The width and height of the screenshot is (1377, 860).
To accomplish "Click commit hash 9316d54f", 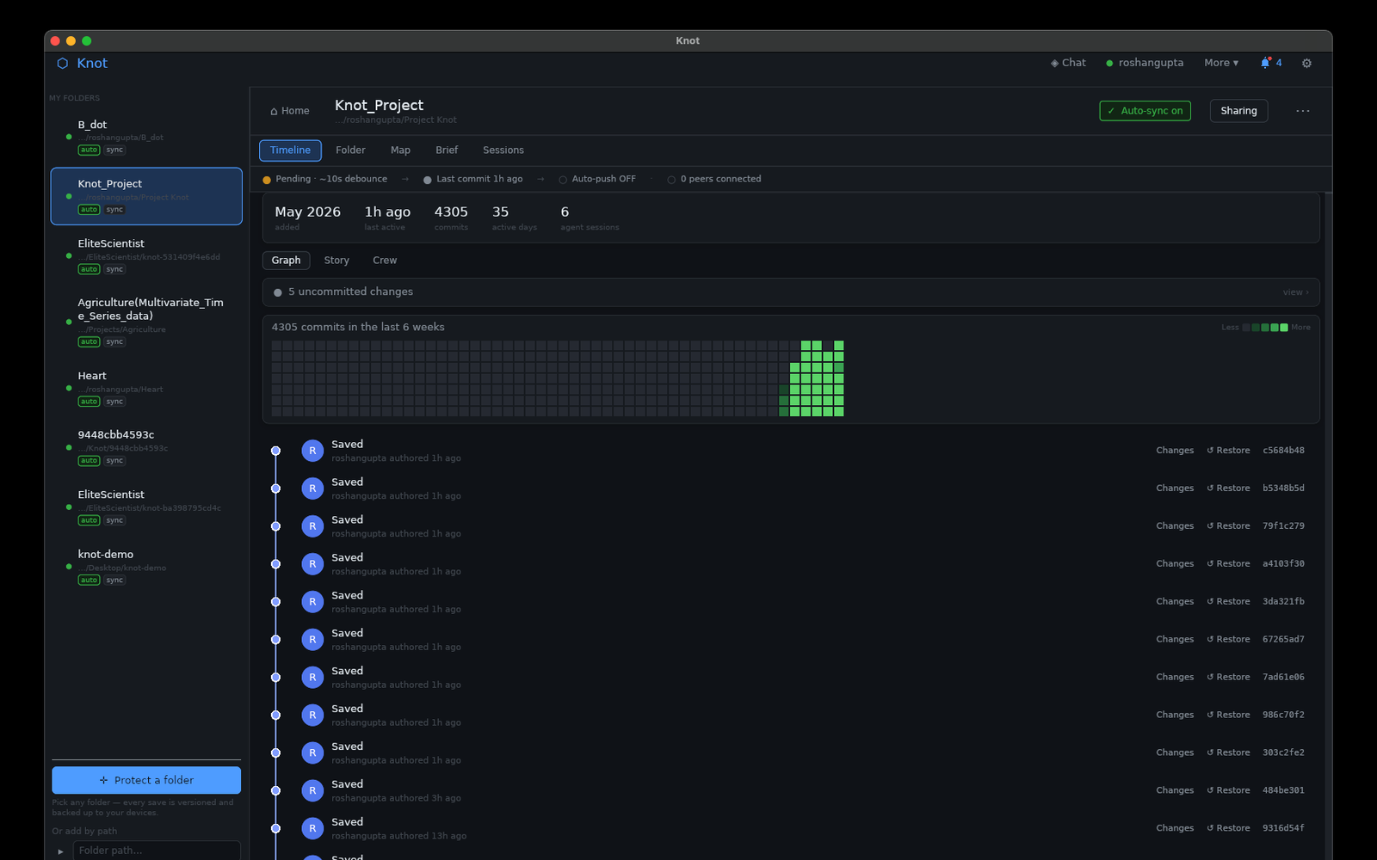I will tap(1283, 829).
